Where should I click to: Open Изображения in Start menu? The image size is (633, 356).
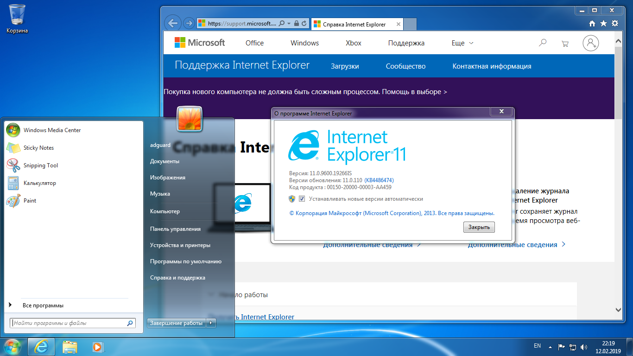coord(168,178)
